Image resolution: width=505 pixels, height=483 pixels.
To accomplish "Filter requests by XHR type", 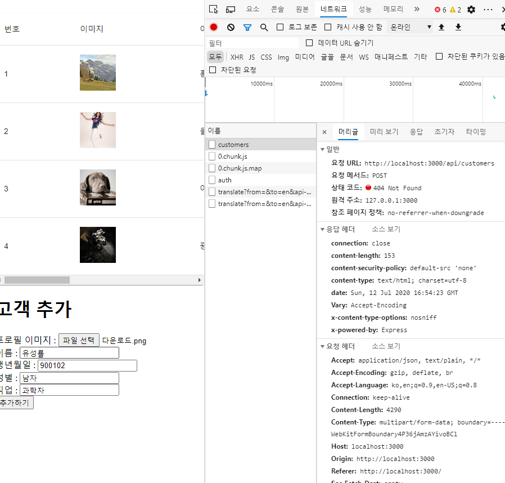I will [x=237, y=57].
